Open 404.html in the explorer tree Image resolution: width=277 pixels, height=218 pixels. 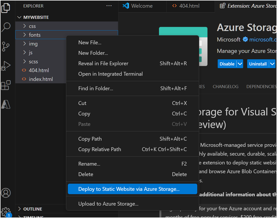pyautogui.click(x=41, y=70)
